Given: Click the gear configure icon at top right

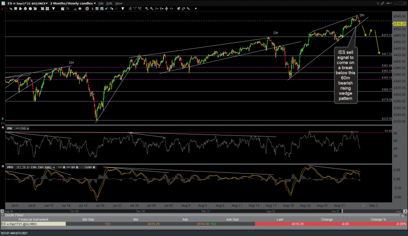Looking at the screenshot, I should (378, 3).
